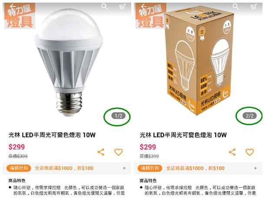The height and width of the screenshot is (198, 265).
Task: Open search on left product screen
Action: [104, 7]
